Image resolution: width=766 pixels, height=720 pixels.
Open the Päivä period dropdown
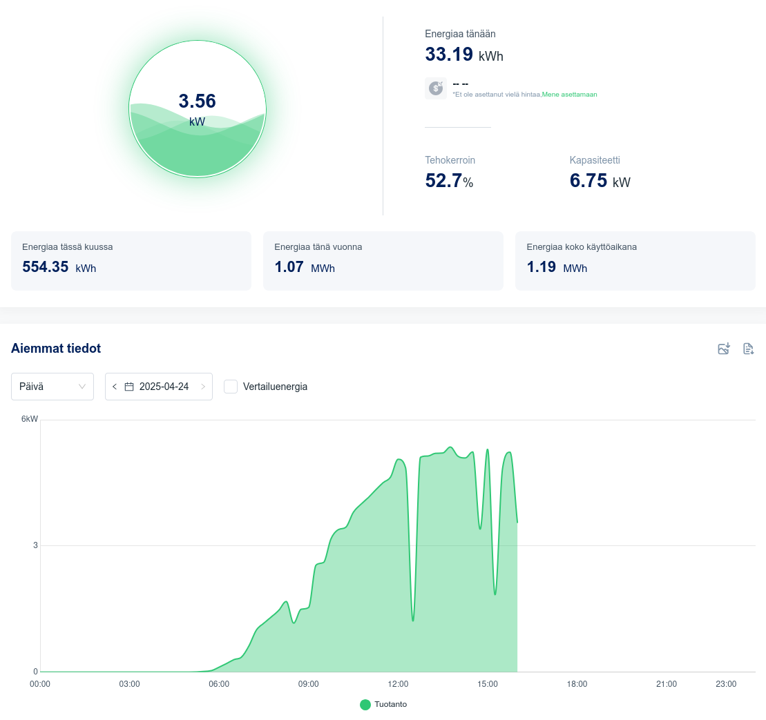click(52, 387)
